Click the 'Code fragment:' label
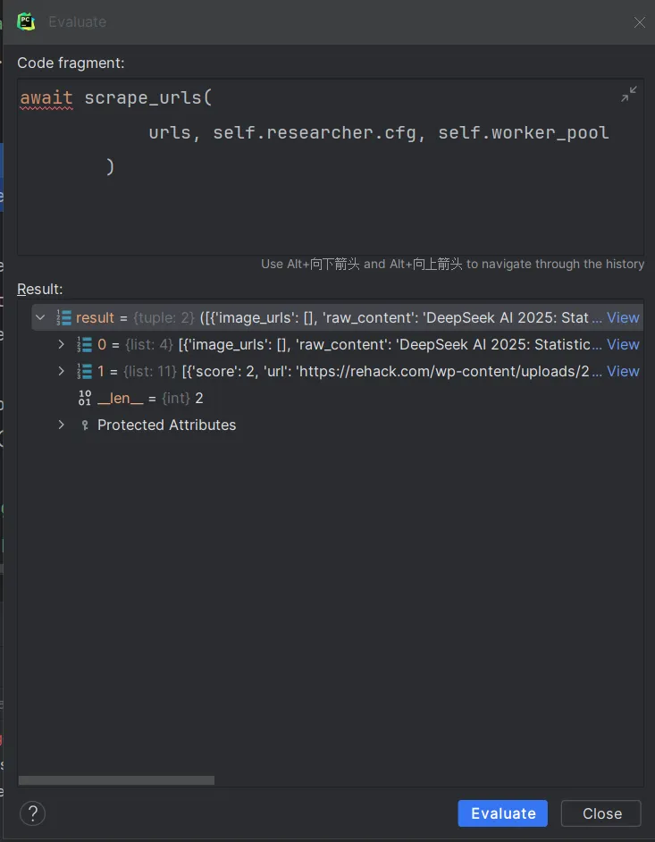The width and height of the screenshot is (655, 842). [71, 63]
